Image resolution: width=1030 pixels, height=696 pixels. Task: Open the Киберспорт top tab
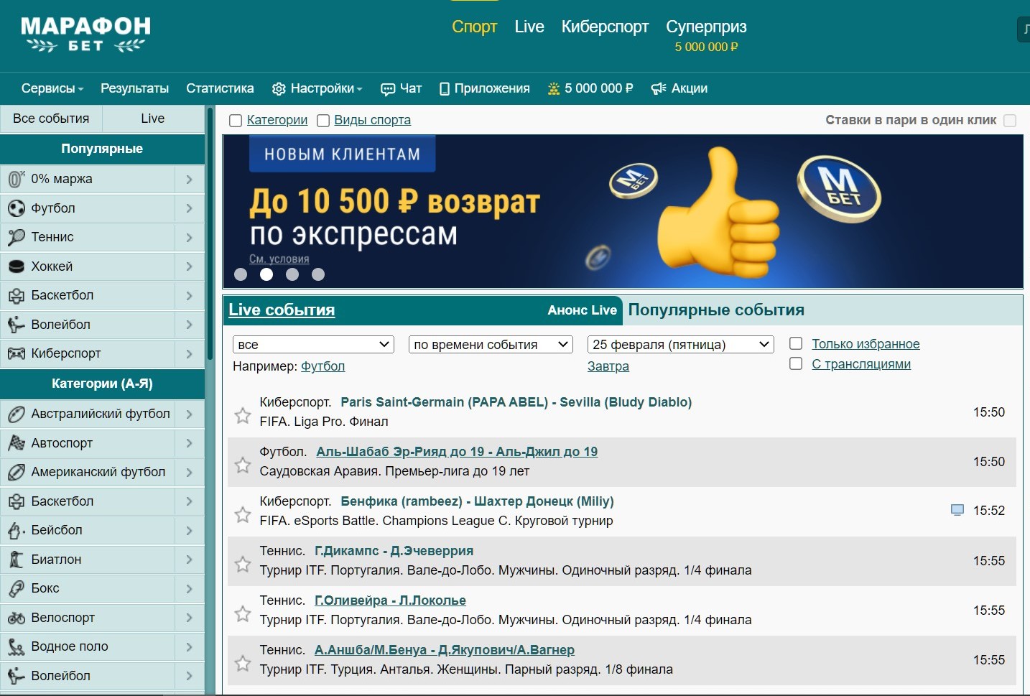coord(605,27)
